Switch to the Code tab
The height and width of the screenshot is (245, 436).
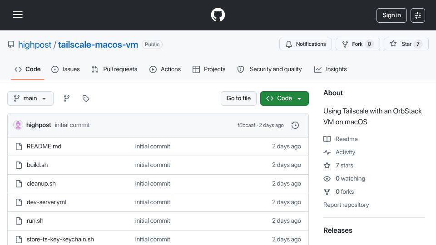(28, 69)
